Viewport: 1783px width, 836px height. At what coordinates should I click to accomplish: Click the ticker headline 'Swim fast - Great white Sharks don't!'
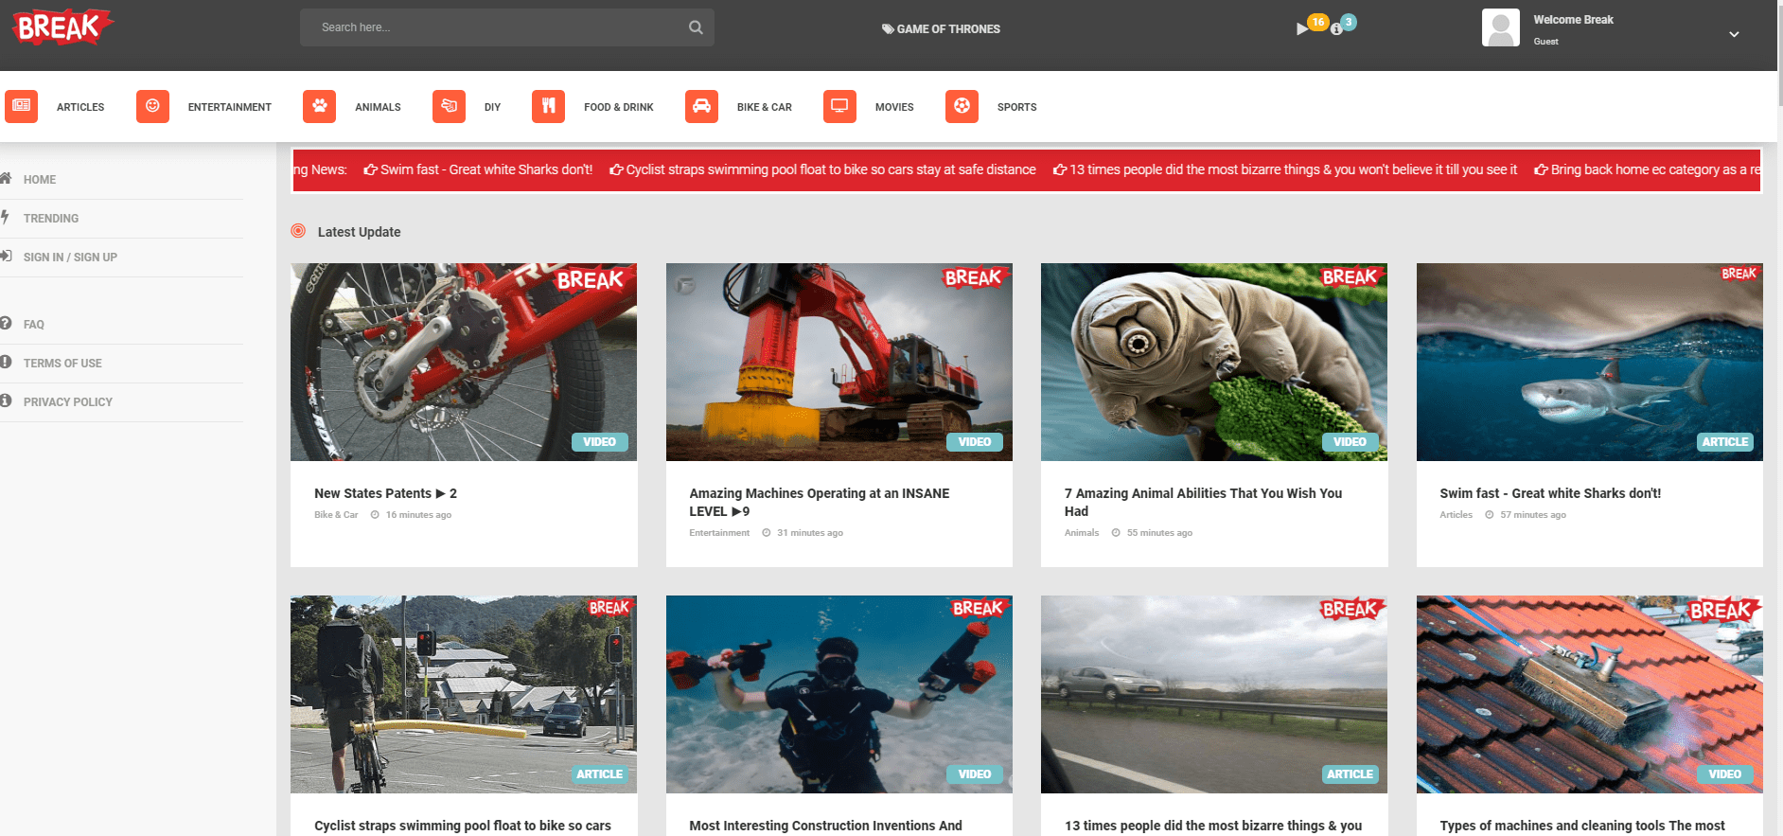(478, 169)
